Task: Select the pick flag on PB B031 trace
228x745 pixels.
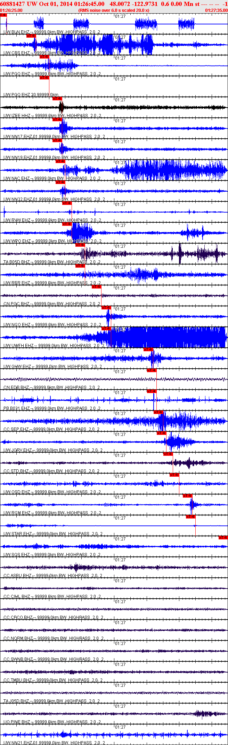Action: point(152,391)
